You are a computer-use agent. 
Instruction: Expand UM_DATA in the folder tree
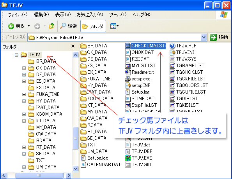point(24,167)
